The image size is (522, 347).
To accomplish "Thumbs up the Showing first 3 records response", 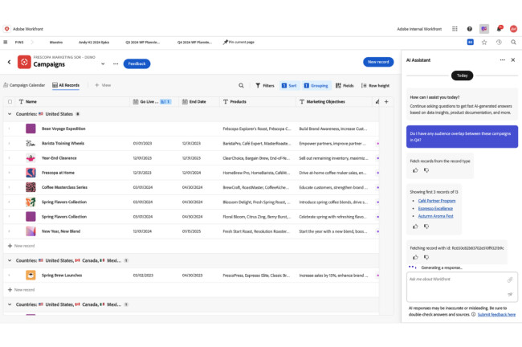I will pyautogui.click(x=415, y=227).
